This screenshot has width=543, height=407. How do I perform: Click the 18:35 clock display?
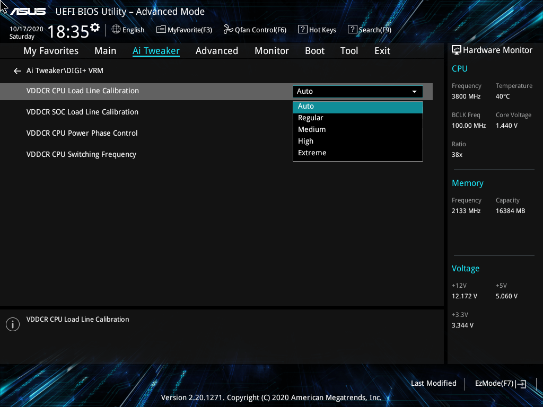click(68, 31)
